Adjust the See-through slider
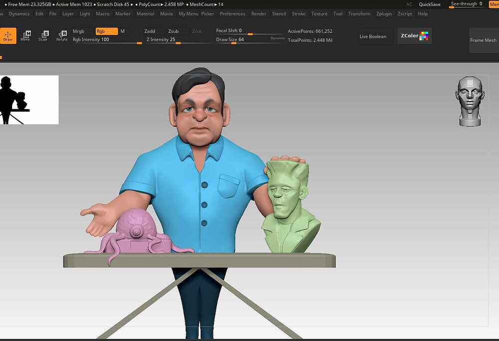 click(467, 4)
